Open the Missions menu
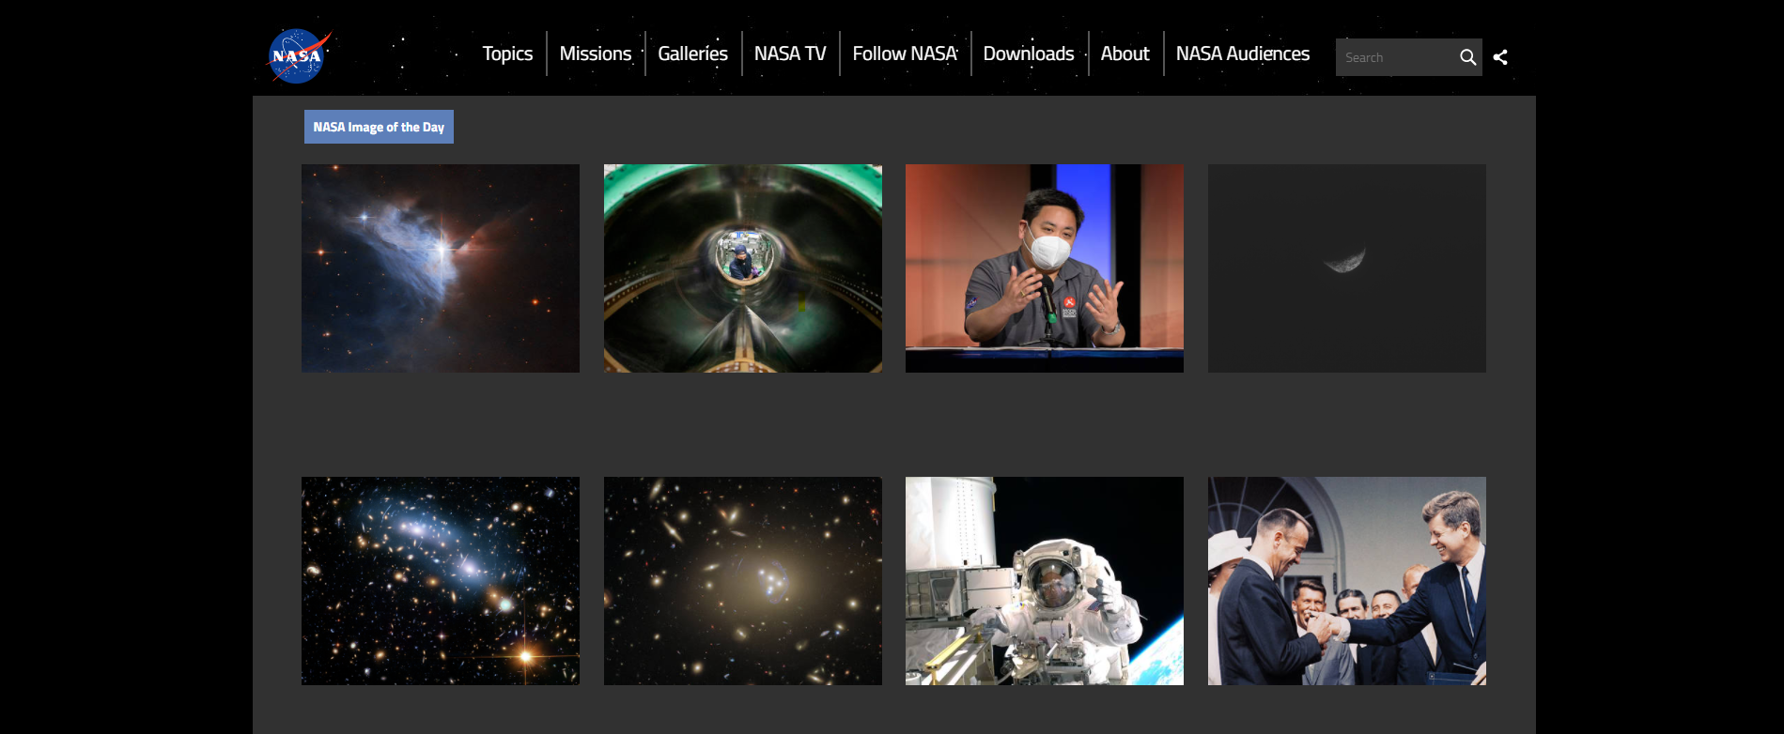Image resolution: width=1784 pixels, height=734 pixels. (x=596, y=54)
